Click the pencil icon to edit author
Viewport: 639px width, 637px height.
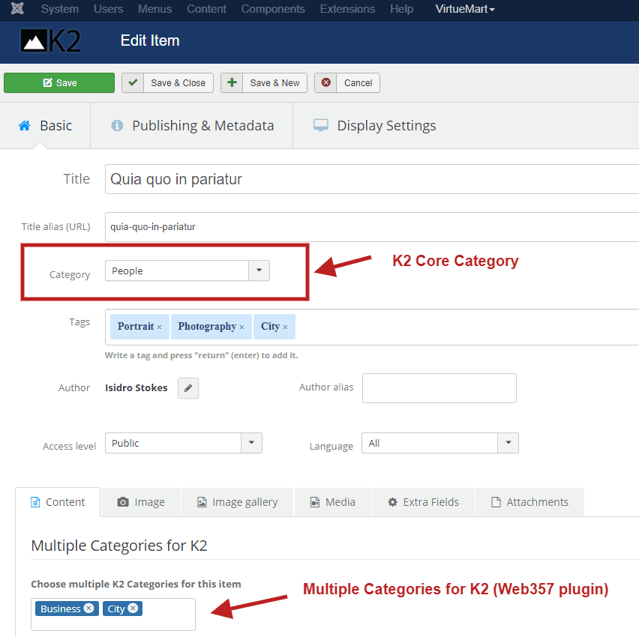pyautogui.click(x=187, y=388)
